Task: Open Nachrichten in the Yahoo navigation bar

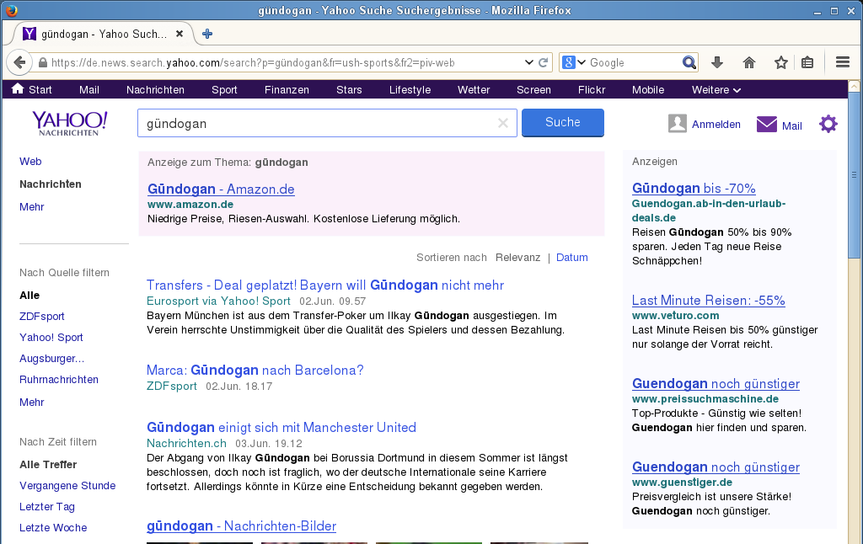Action: click(x=155, y=89)
